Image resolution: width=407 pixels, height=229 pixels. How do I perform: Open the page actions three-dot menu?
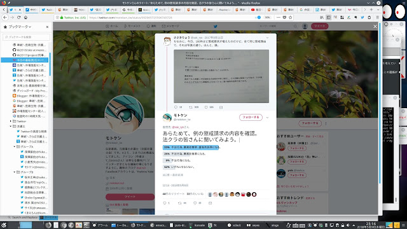[279, 17]
